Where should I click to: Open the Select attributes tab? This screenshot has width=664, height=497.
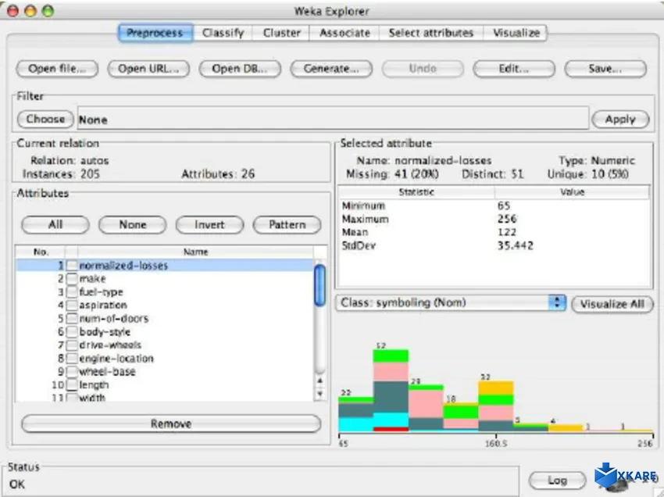pyautogui.click(x=430, y=33)
